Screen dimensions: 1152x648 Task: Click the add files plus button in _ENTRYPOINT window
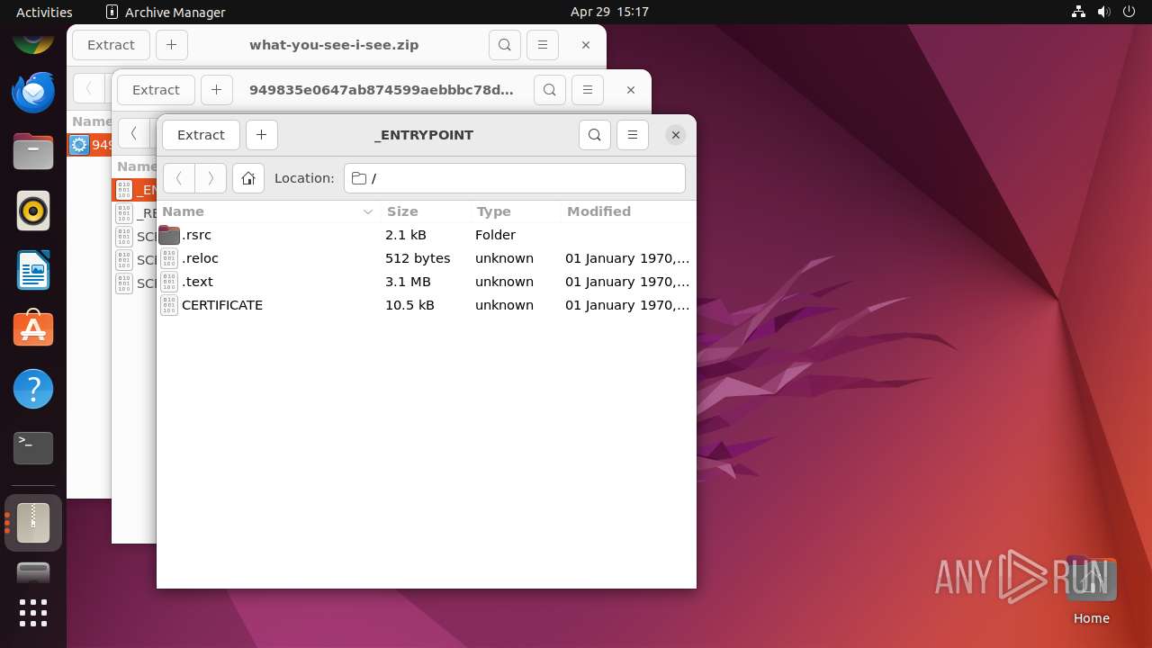coord(261,135)
